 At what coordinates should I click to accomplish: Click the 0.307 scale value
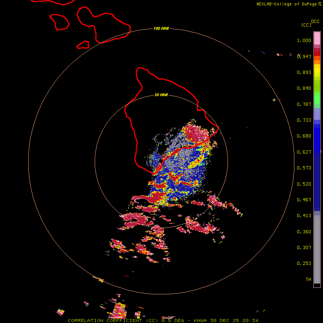coord(304,248)
